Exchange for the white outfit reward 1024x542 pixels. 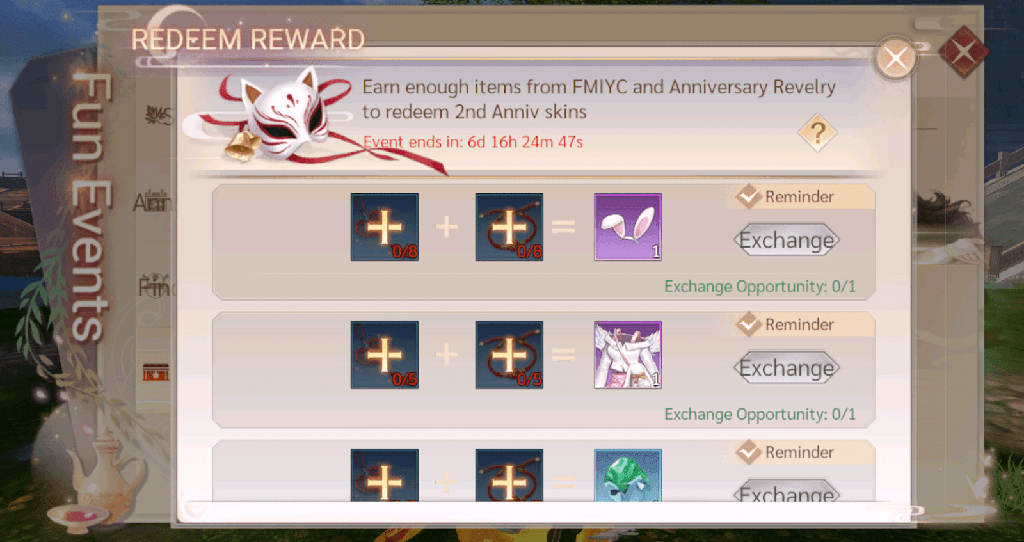click(787, 368)
